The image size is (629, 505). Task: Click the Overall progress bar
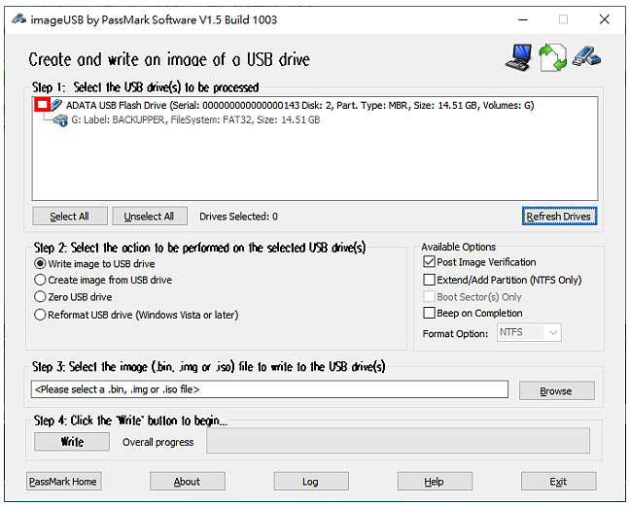coord(398,441)
